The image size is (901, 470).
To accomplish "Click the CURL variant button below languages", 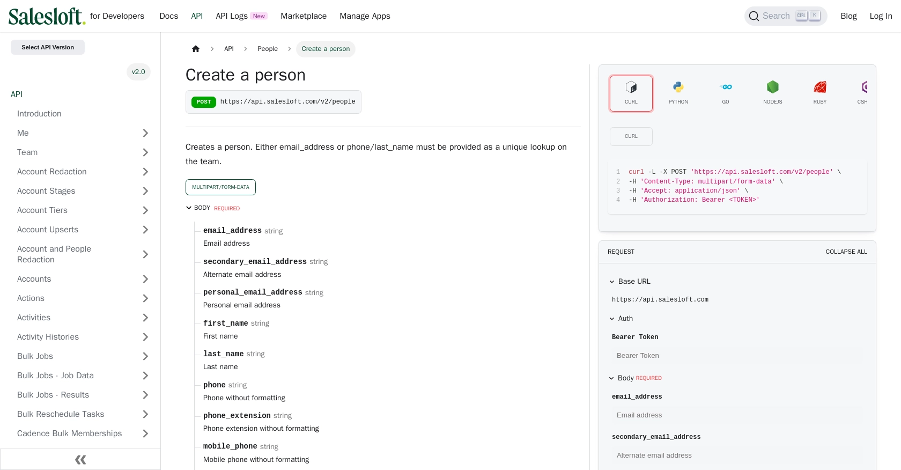I will click(x=631, y=136).
